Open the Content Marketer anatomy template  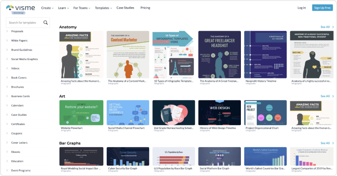[128, 55]
